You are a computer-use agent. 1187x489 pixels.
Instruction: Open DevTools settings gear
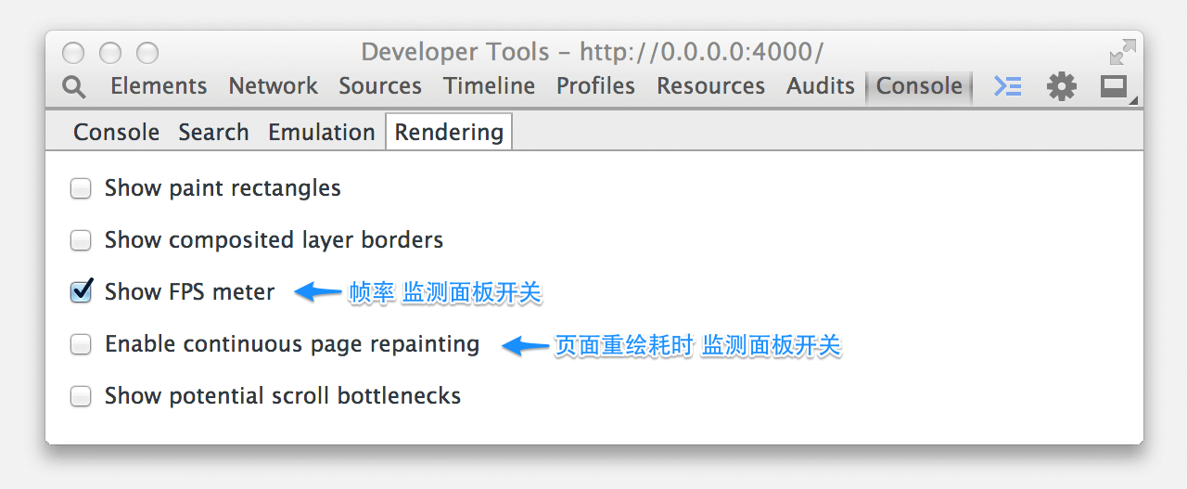tap(1062, 86)
